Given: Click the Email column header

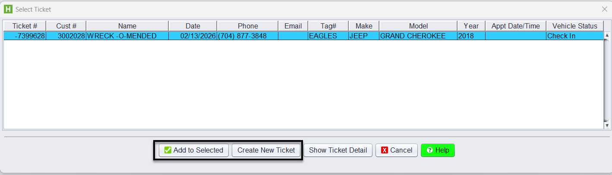Looking at the screenshot, I should [293, 26].
